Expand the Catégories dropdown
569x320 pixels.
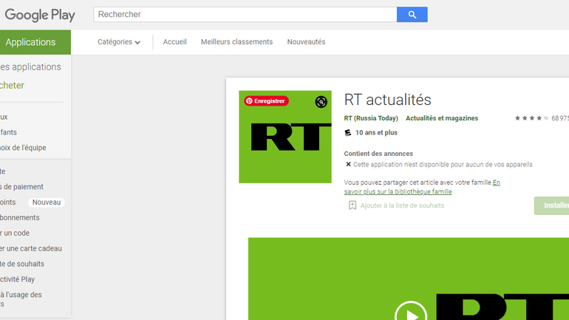tap(118, 42)
